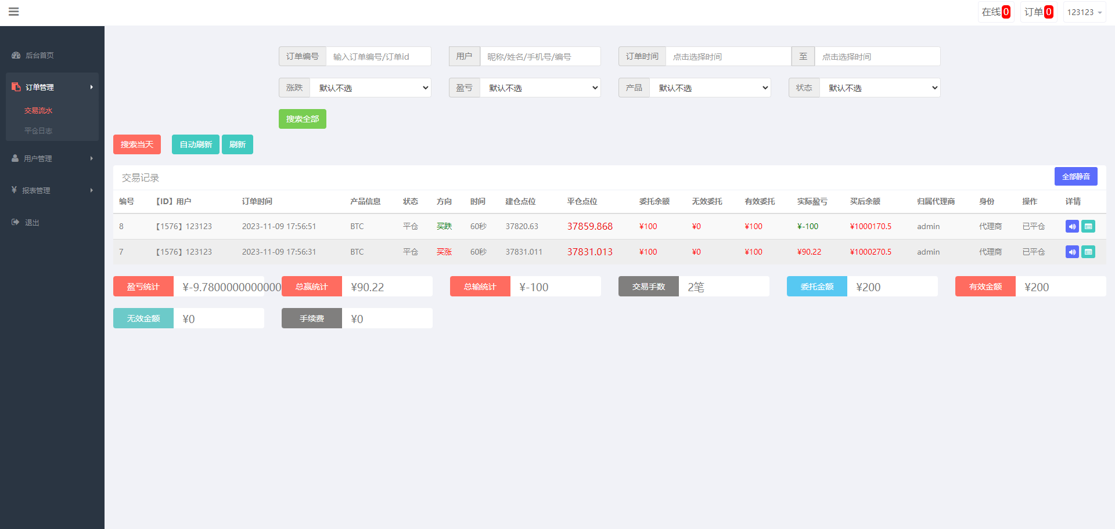The height and width of the screenshot is (529, 1115).
Task: Open the 123123 account dropdown
Action: pos(1084,12)
